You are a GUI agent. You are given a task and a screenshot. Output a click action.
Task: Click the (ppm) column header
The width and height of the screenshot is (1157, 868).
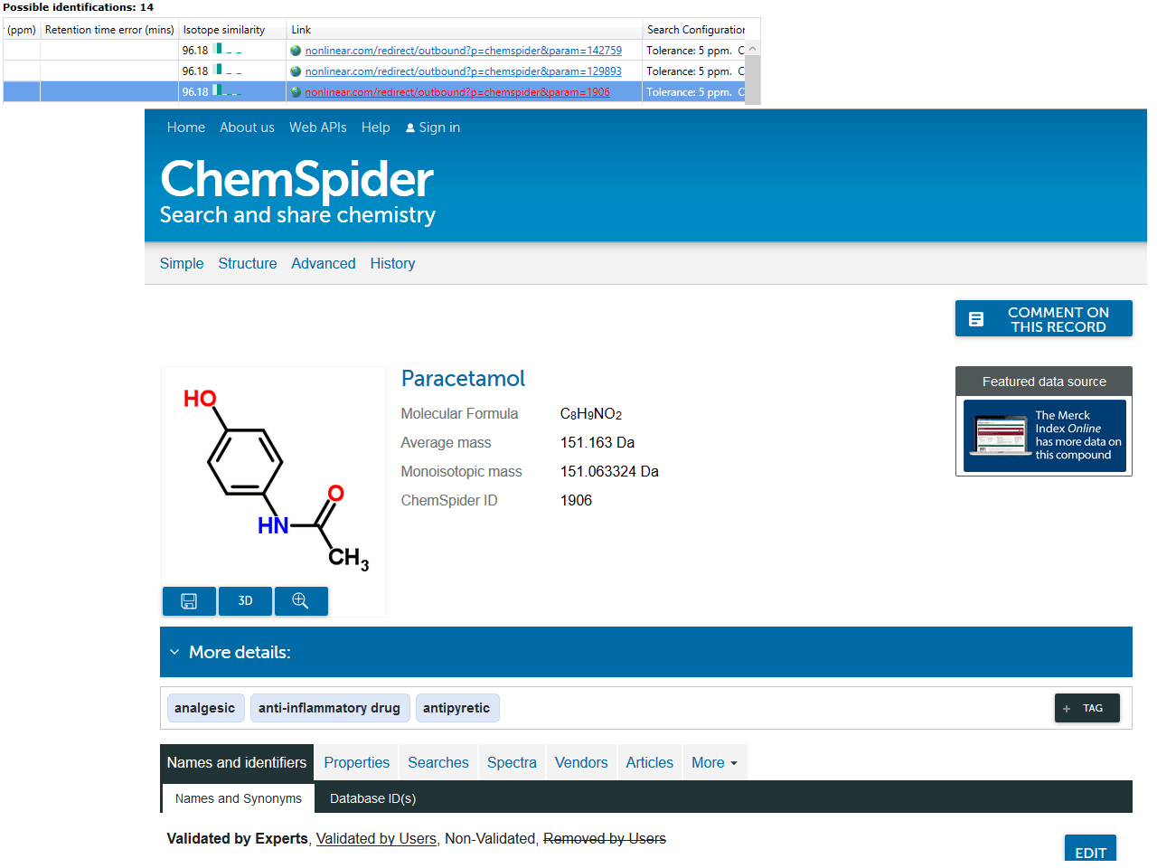coord(22,30)
